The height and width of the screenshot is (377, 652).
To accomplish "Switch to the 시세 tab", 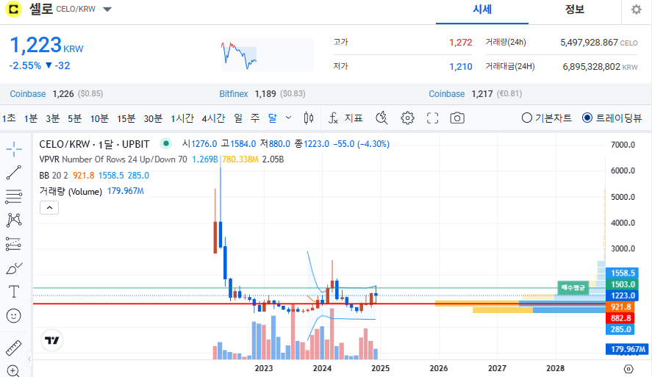I will [482, 10].
